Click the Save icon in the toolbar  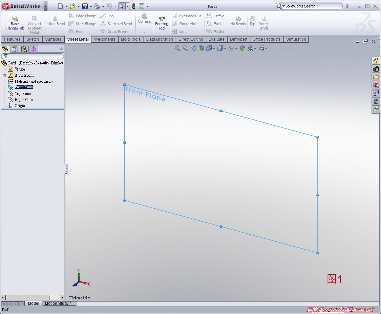[x=85, y=6]
